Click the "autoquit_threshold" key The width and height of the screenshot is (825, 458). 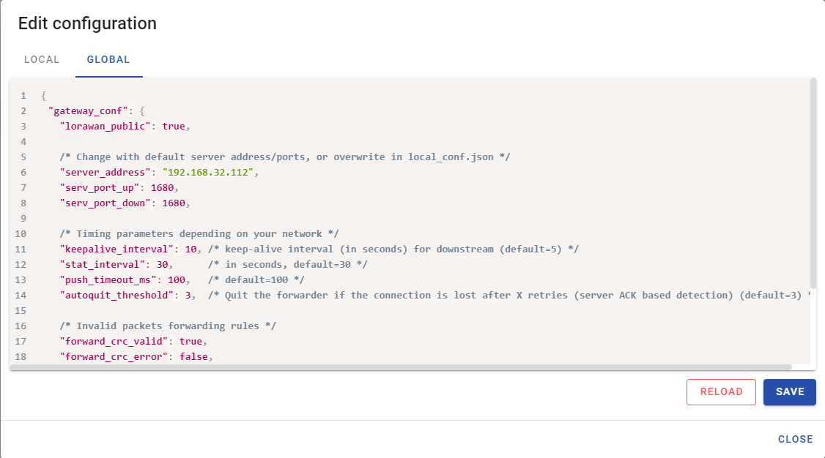116,295
